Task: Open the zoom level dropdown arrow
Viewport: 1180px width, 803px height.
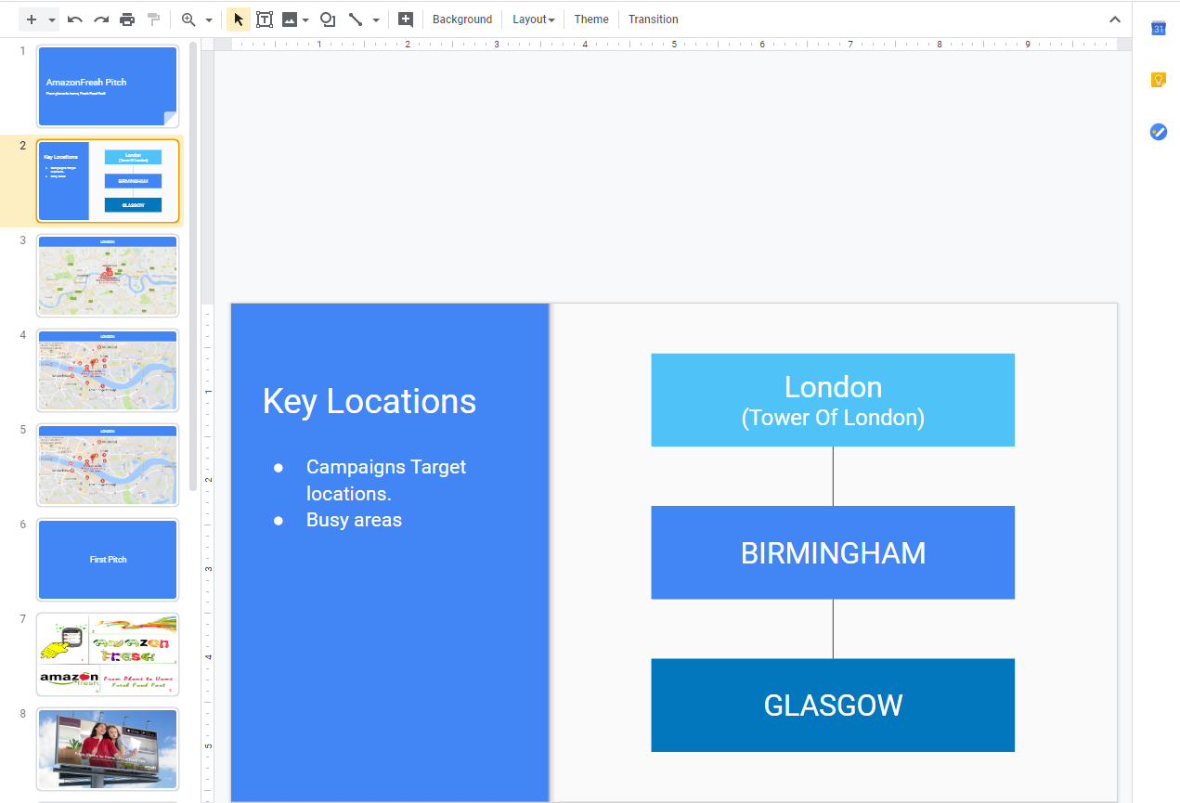Action: pos(209,19)
